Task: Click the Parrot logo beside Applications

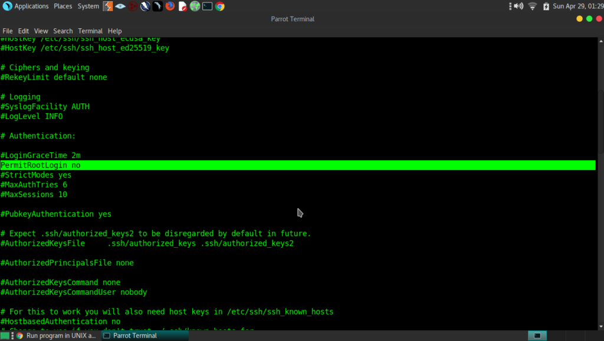Action: pos(6,6)
